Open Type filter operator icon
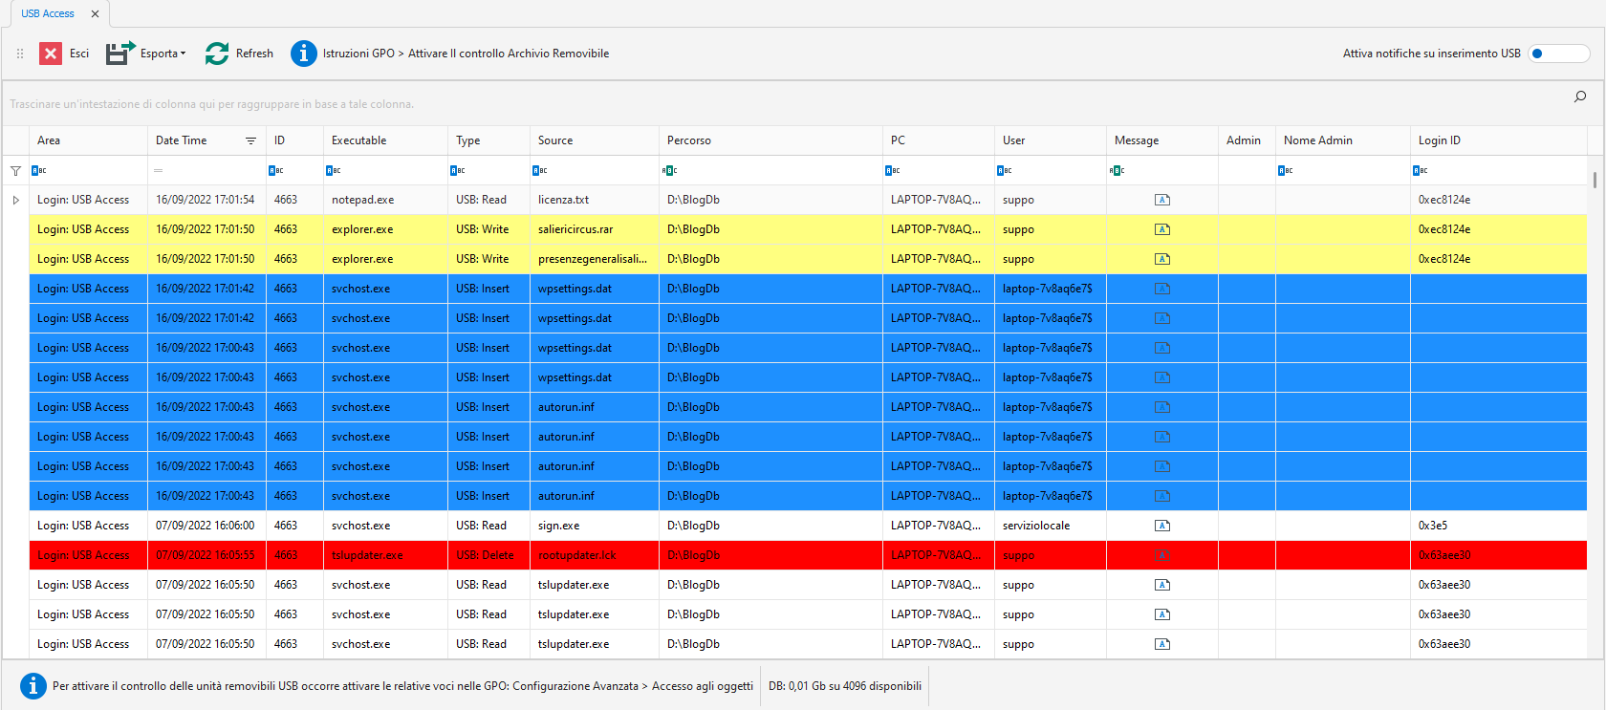1606x710 pixels. 457,170
